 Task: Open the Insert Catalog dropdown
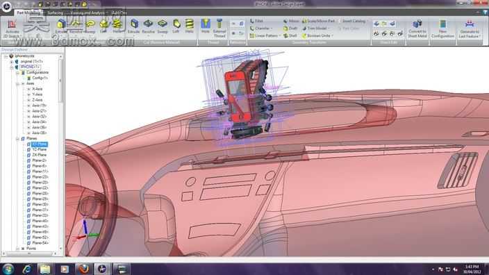point(367,22)
